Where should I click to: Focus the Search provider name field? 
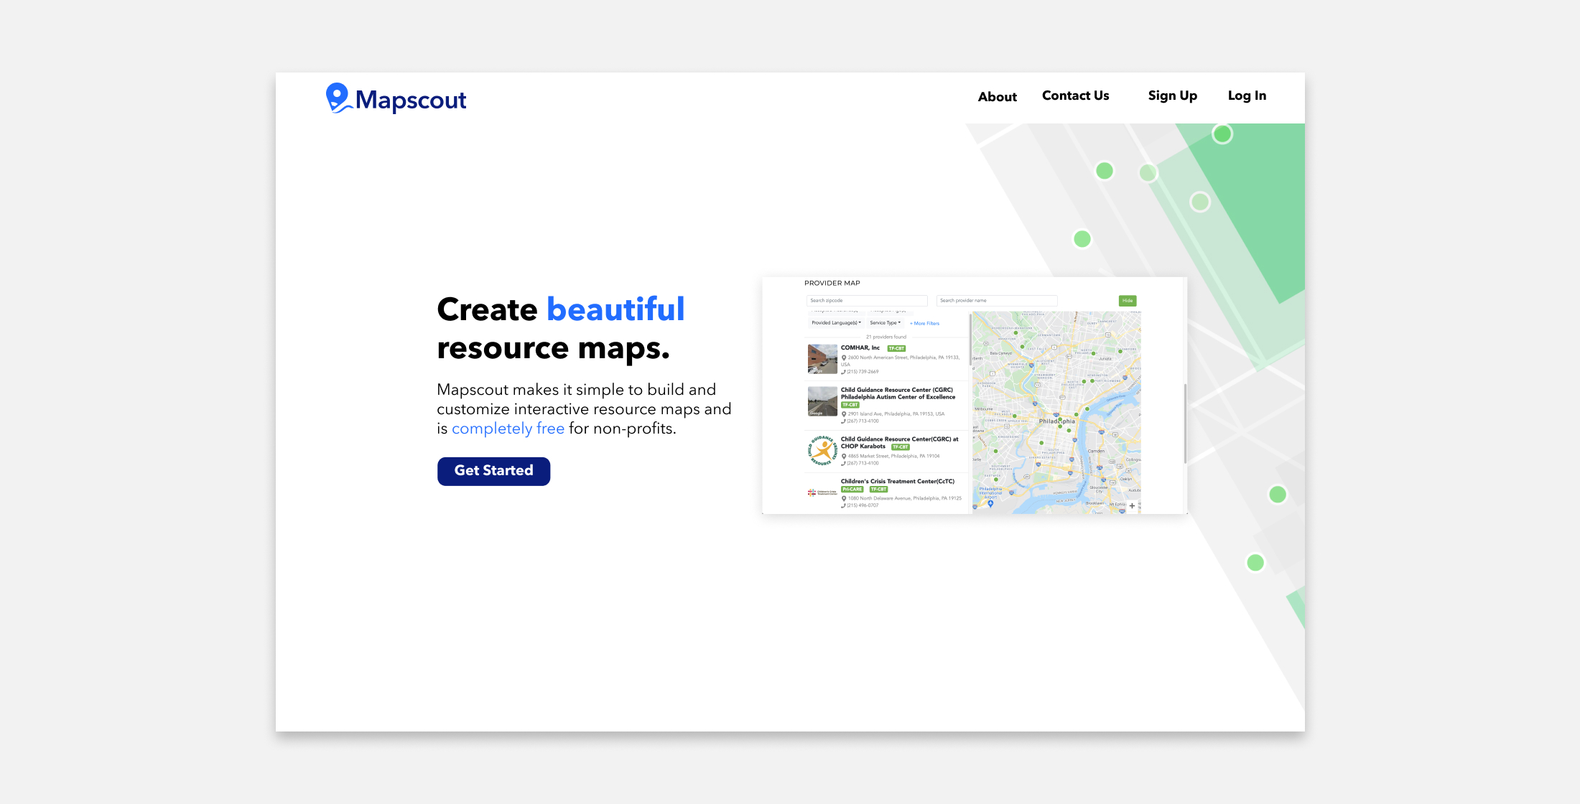point(996,301)
